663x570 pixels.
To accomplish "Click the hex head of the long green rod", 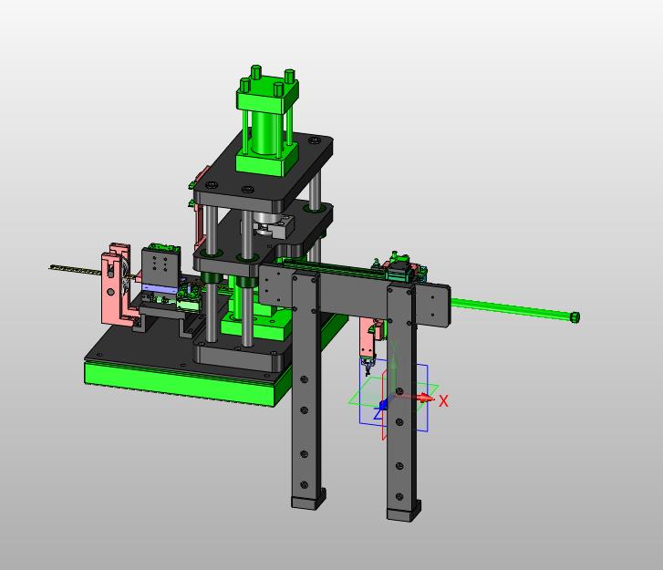I will (x=575, y=317).
